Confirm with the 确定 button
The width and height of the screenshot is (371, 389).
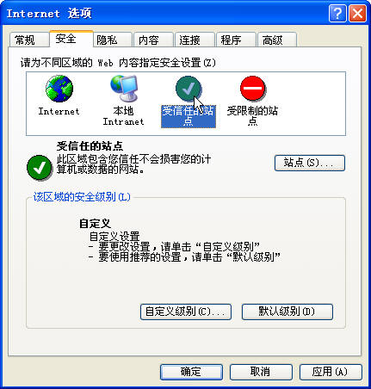point(191,372)
